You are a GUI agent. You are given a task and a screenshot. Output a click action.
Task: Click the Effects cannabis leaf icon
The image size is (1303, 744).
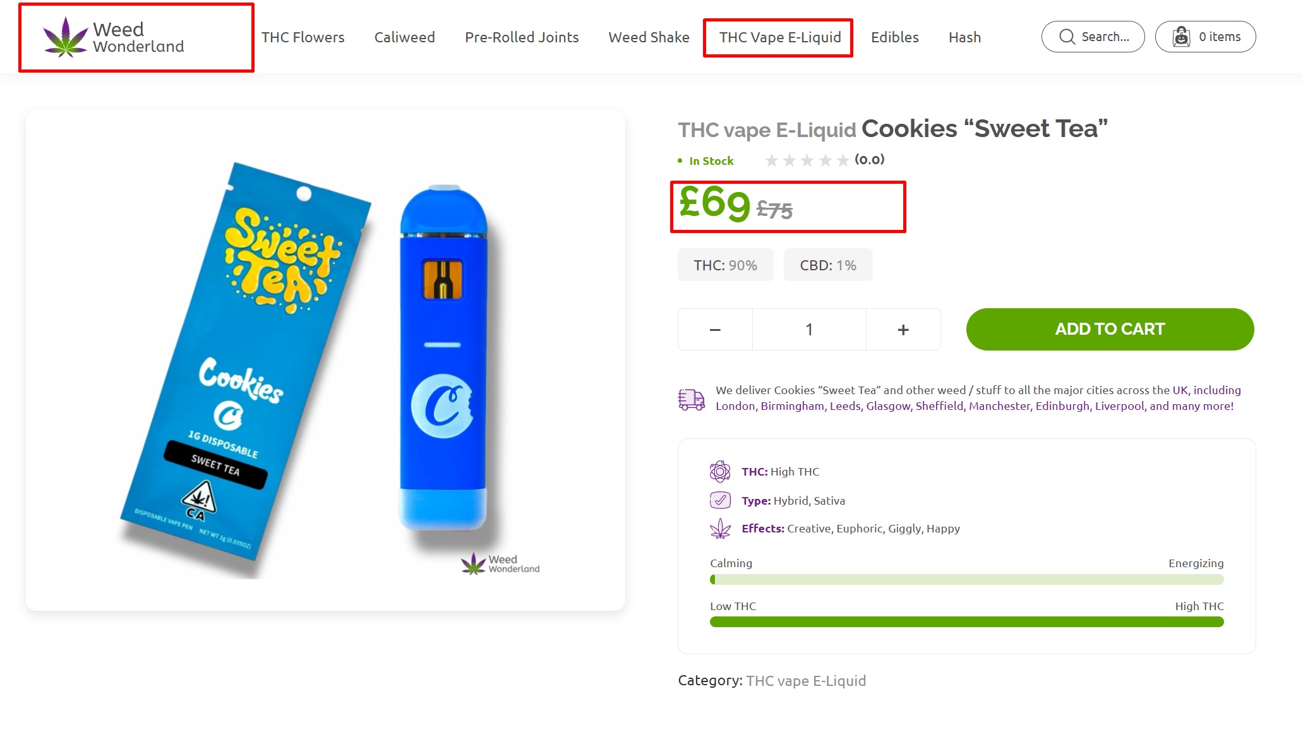pos(720,529)
